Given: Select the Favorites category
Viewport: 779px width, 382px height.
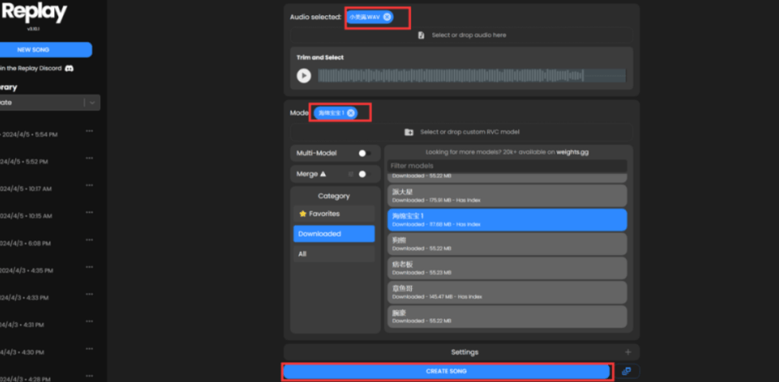Looking at the screenshot, I should coord(333,214).
